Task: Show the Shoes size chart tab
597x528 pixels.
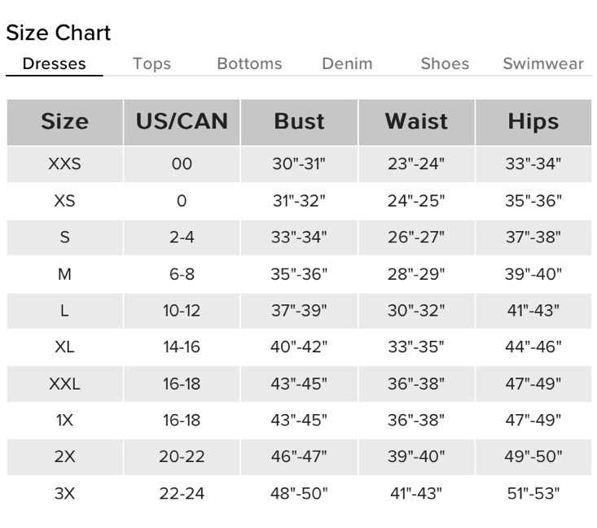Action: [x=445, y=63]
